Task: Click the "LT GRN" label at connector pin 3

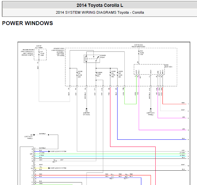Action: [42, 153]
